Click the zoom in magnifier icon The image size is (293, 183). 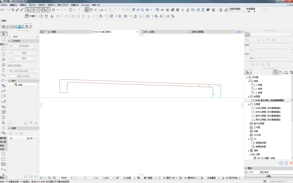[x=50, y=178]
